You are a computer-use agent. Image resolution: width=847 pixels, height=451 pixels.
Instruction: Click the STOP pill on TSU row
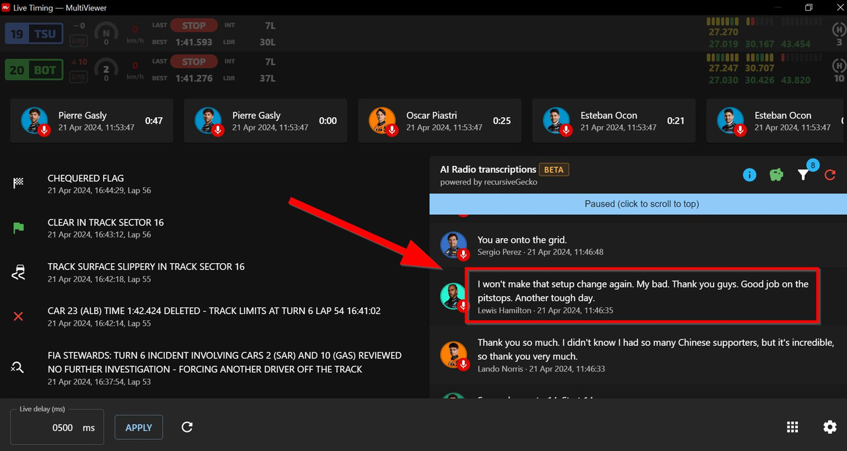click(194, 26)
